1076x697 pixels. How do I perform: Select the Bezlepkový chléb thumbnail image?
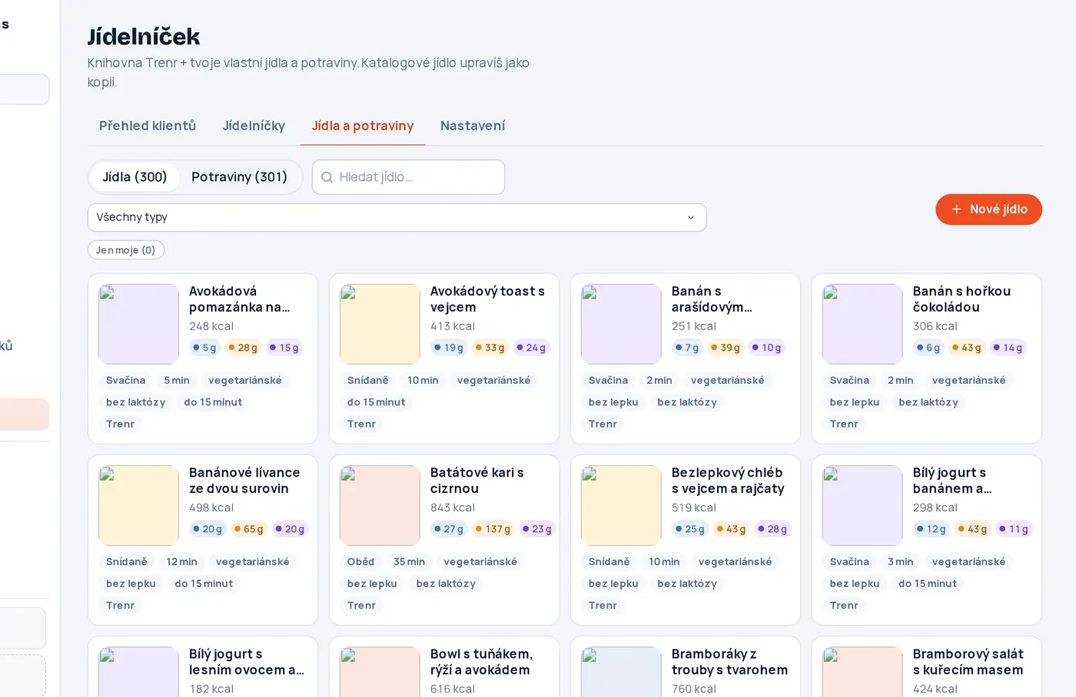click(621, 505)
